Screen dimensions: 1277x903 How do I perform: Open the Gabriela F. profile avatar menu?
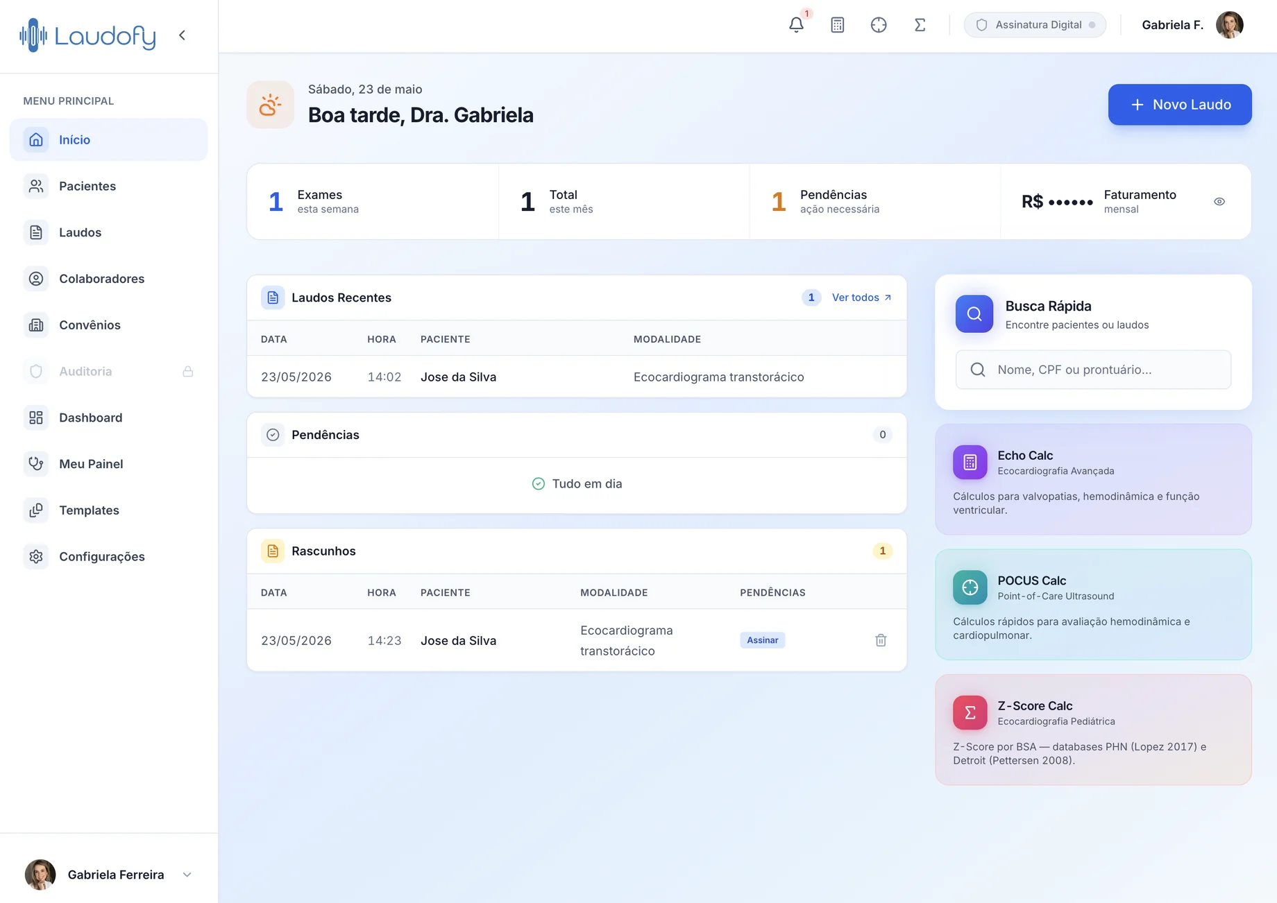(x=1229, y=25)
